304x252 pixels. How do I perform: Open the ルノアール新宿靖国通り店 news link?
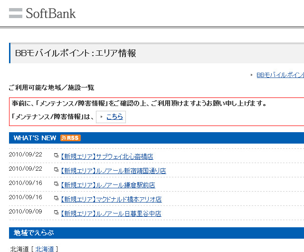[x=113, y=171]
